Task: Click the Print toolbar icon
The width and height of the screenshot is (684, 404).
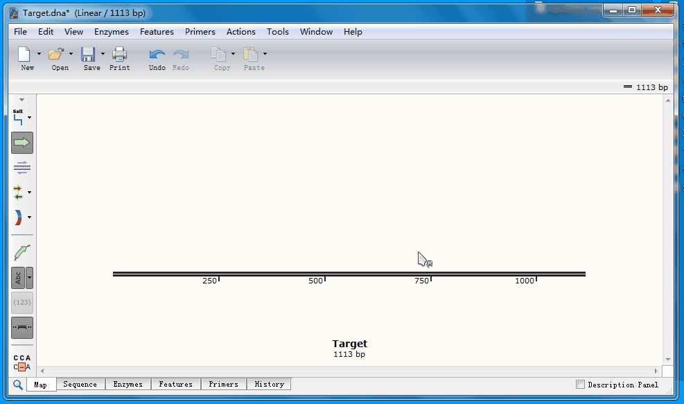Action: (119, 55)
